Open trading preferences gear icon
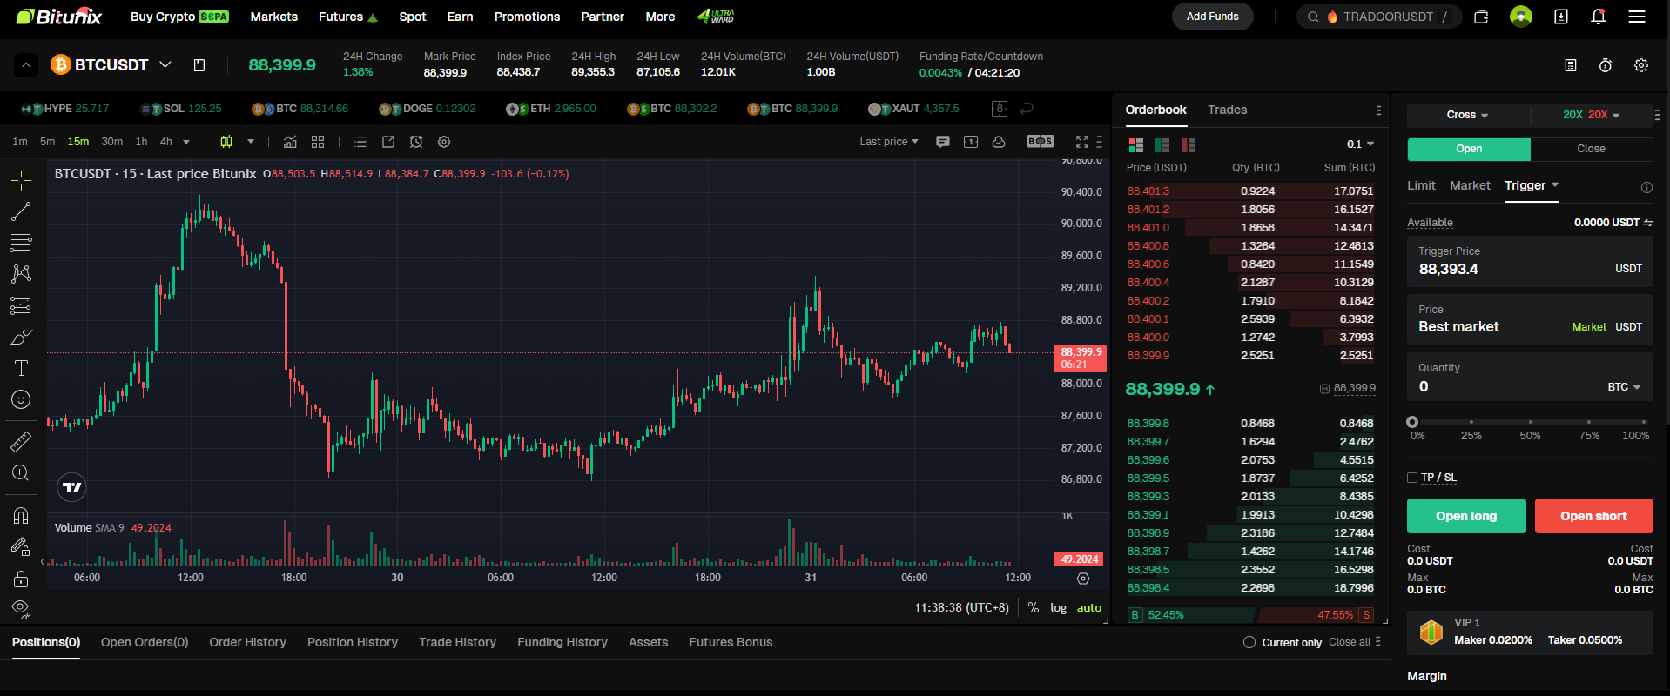1670x696 pixels. point(1641,65)
